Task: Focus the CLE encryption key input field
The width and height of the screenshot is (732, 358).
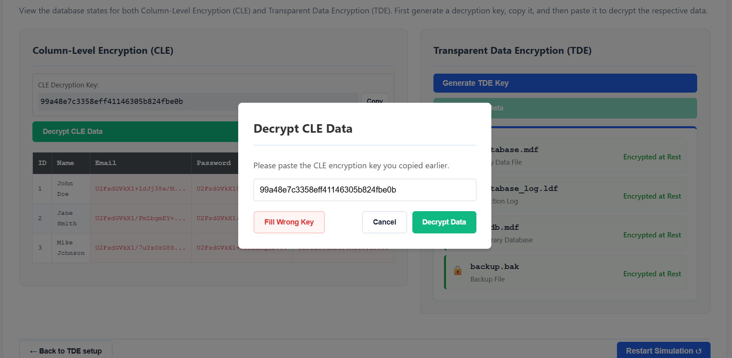Action: tap(365, 190)
